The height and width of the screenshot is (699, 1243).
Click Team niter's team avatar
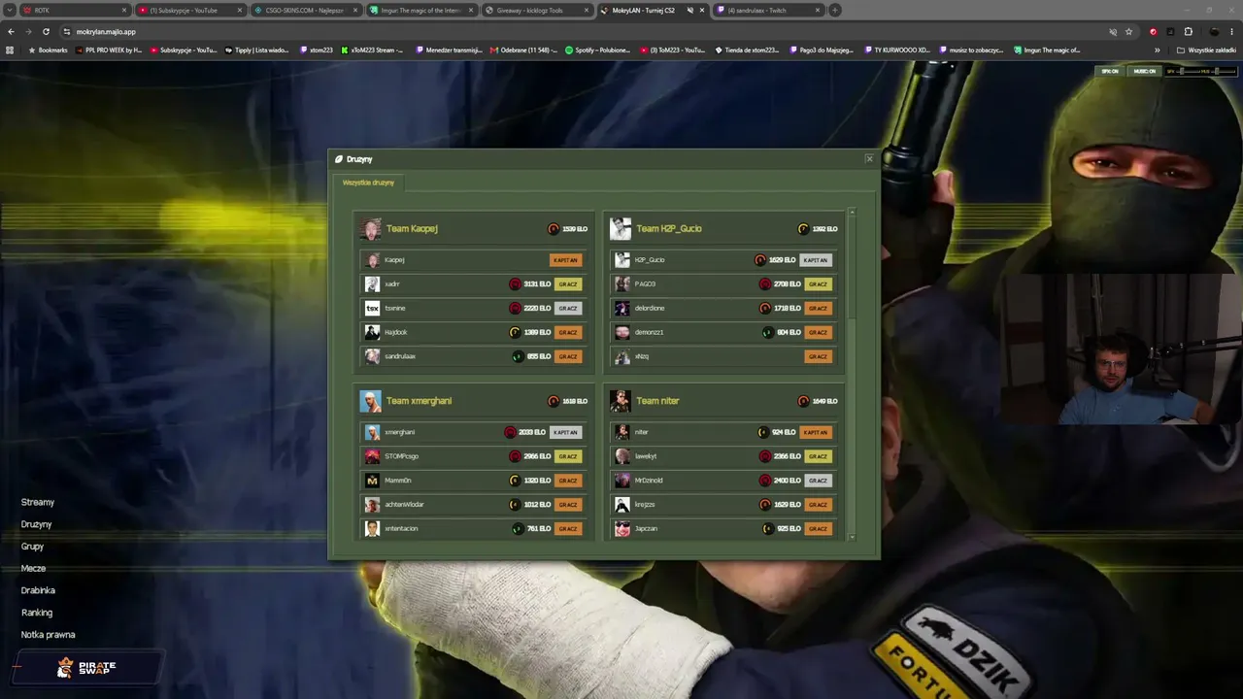click(x=621, y=401)
